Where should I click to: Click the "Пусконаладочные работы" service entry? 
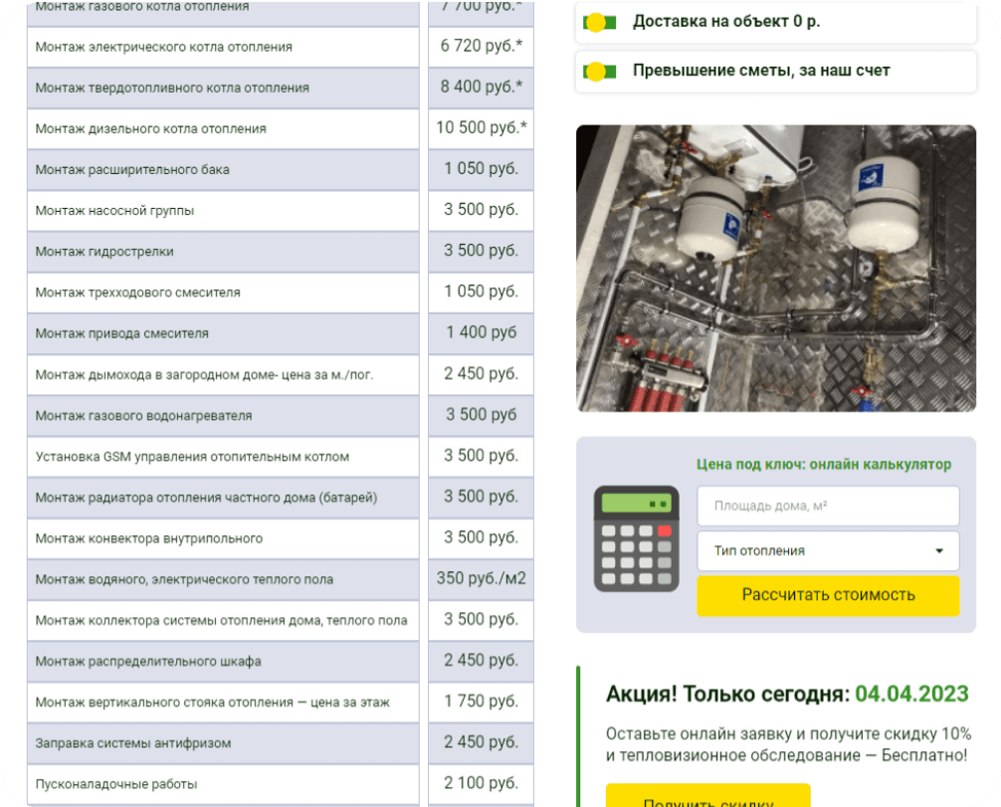point(223,784)
